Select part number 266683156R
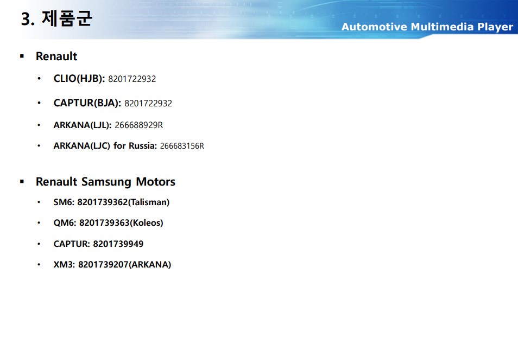The width and height of the screenshot is (518, 350). pyautogui.click(x=182, y=146)
